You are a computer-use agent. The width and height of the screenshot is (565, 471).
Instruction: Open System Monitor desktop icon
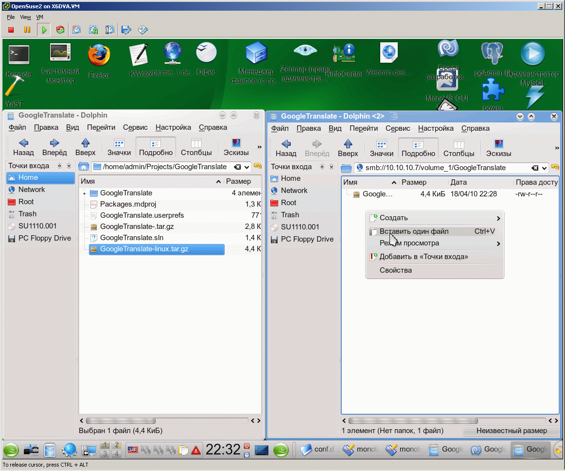point(60,63)
